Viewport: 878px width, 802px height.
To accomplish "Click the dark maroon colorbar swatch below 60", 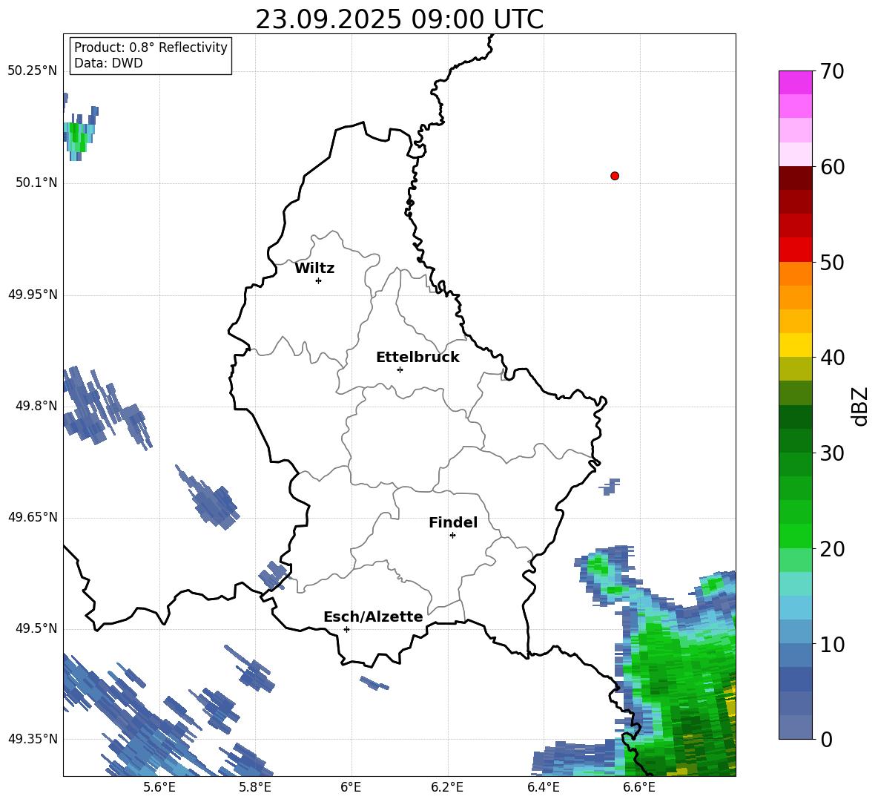I will (795, 178).
